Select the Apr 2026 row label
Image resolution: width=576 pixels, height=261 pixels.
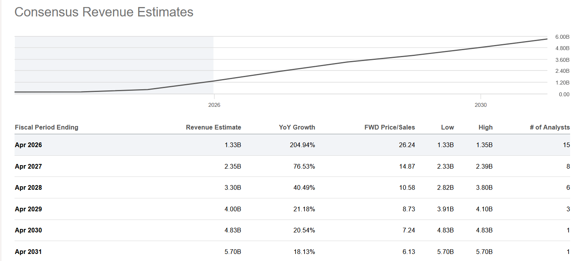(28, 145)
